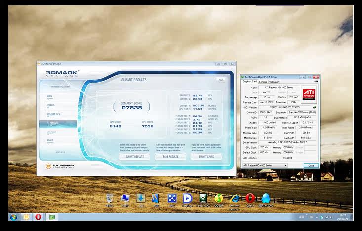Open the Options menu in 3DMark
This screenshot has width=362, height=231.
pyautogui.click(x=50, y=105)
